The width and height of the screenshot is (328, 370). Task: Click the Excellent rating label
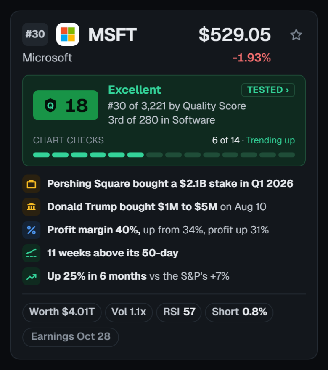(x=135, y=90)
